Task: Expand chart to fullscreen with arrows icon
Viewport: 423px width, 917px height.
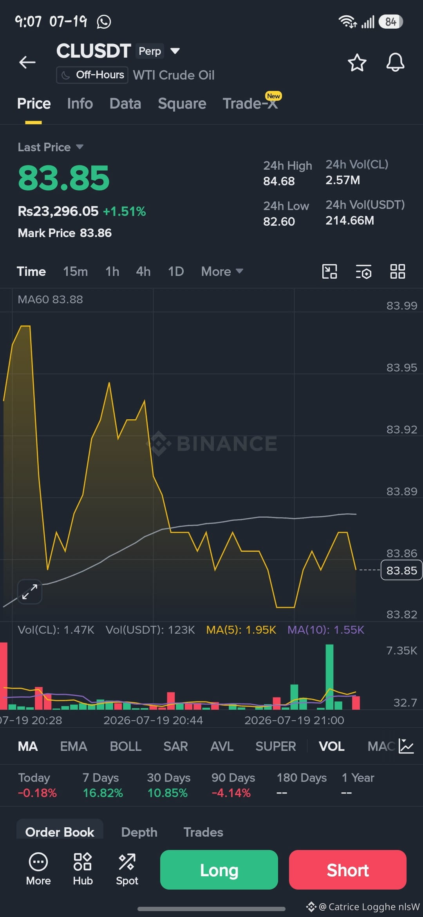Action: pos(30,591)
